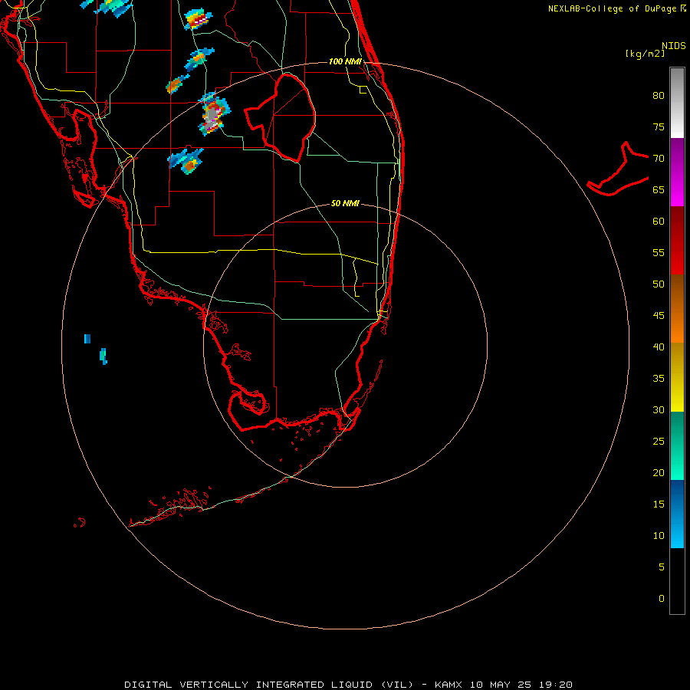The image size is (690, 690).
Task: Select the 75 value on the scale
Action: pos(659,127)
